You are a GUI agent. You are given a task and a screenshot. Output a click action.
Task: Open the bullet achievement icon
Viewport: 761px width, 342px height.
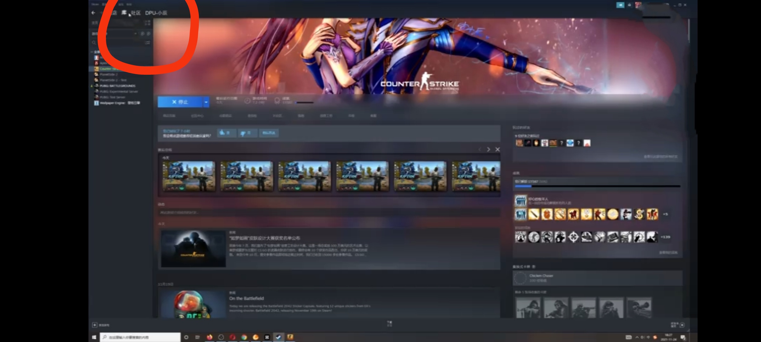534,214
